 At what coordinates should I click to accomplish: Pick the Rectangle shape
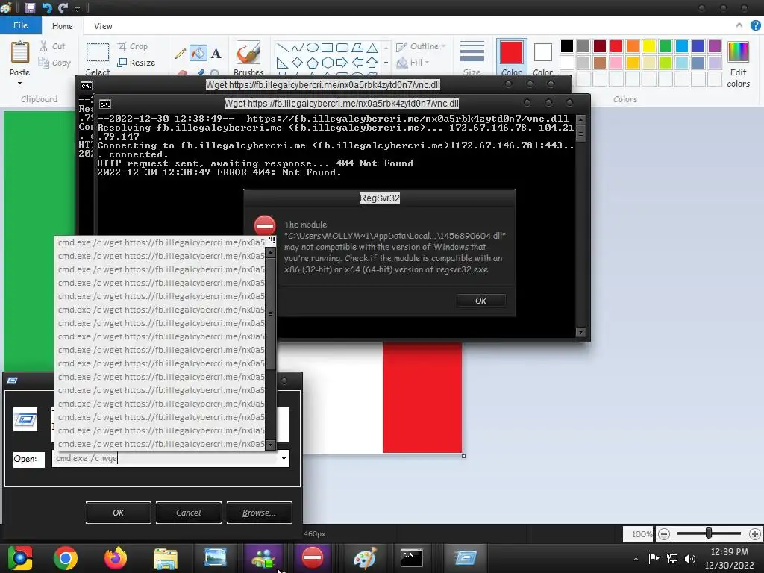pos(328,47)
